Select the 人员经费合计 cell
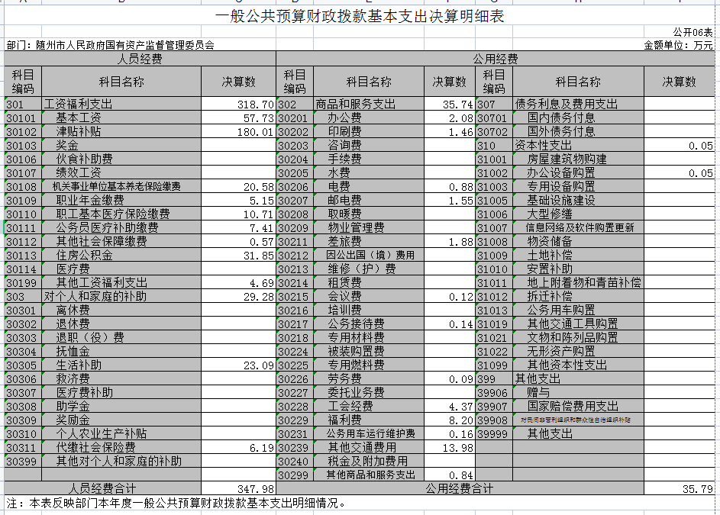The height and width of the screenshot is (515, 720). pos(102,488)
